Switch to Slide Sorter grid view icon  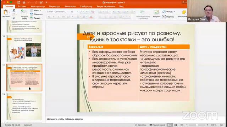(176, 125)
